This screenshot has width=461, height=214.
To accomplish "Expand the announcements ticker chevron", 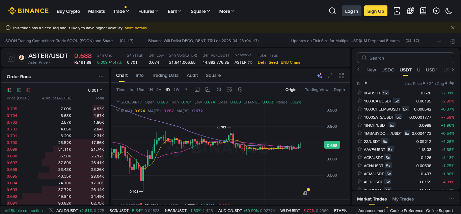I will click(439, 41).
